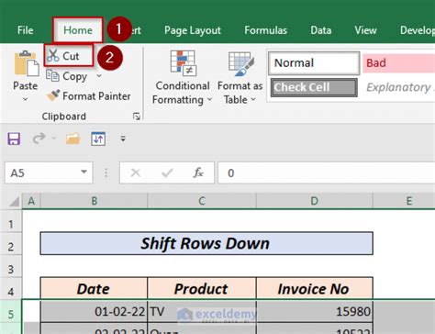The height and width of the screenshot is (334, 435).
Task: Click the Date header cell
Action: pyautogui.click(x=94, y=288)
